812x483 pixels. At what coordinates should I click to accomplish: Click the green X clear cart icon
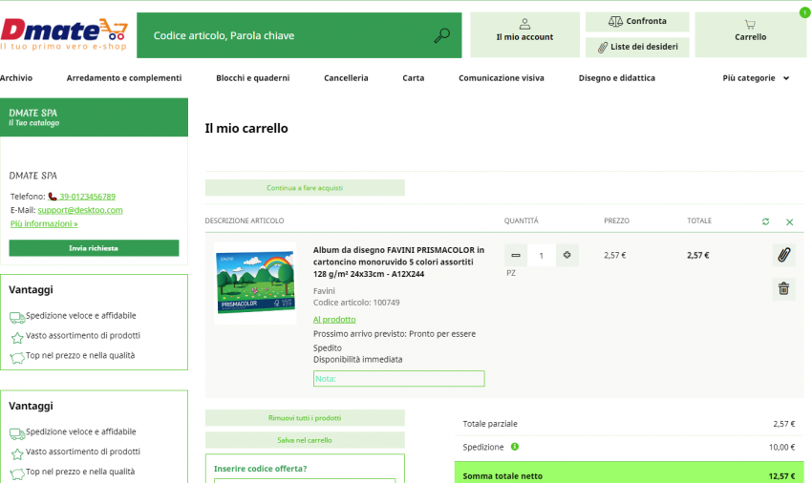(x=789, y=222)
